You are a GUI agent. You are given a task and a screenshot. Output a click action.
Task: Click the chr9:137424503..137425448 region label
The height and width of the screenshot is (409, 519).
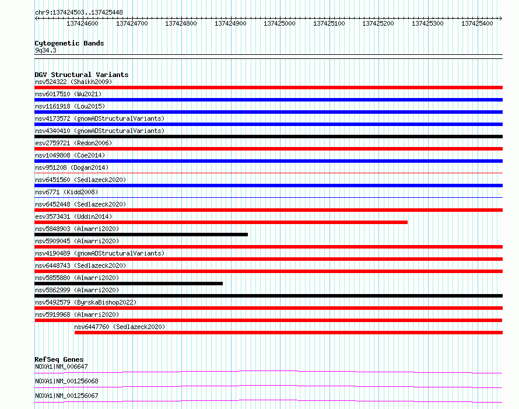[79, 12]
